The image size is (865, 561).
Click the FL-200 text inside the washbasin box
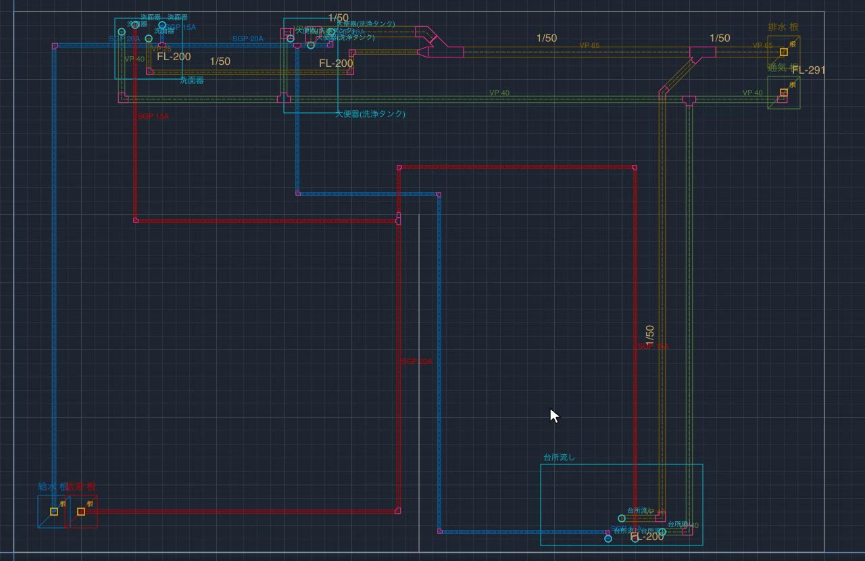174,57
